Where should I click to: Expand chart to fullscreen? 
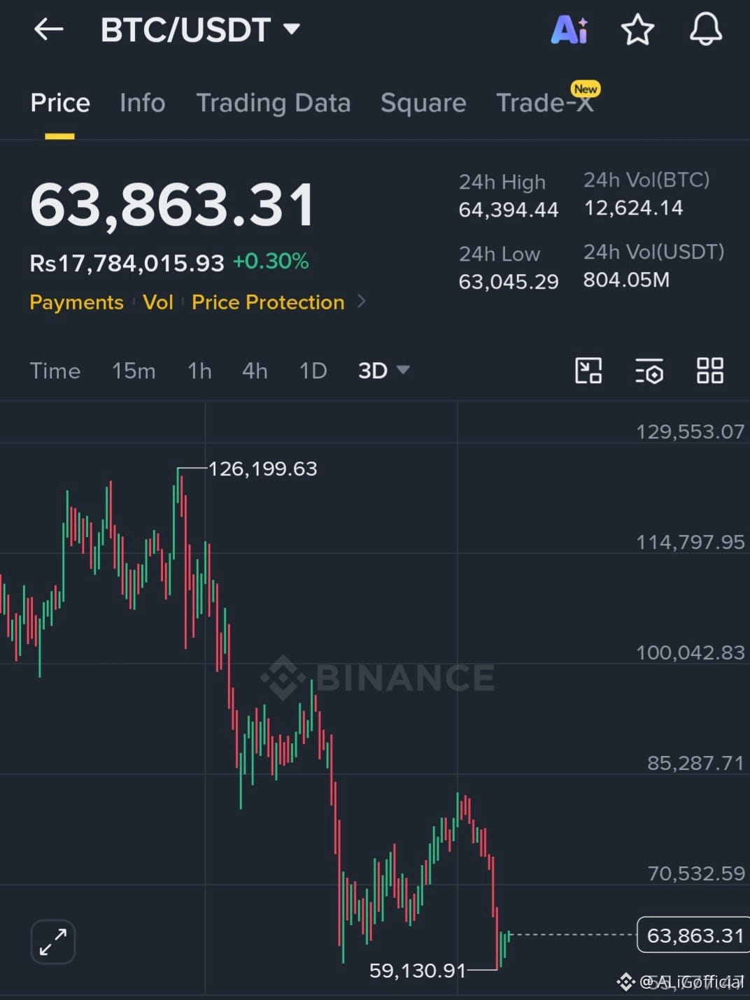tap(53, 941)
